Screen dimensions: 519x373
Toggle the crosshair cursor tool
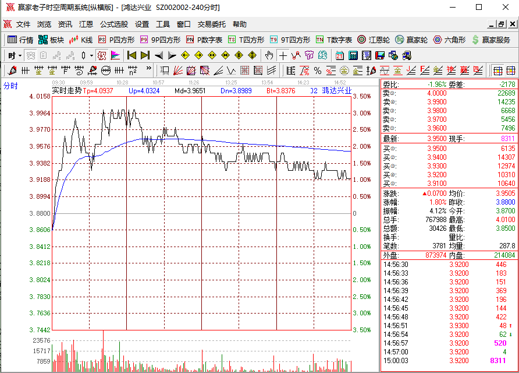tap(283, 55)
